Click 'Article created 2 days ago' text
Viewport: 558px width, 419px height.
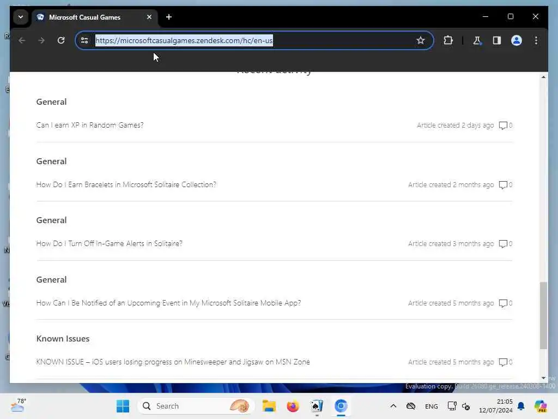(x=455, y=125)
